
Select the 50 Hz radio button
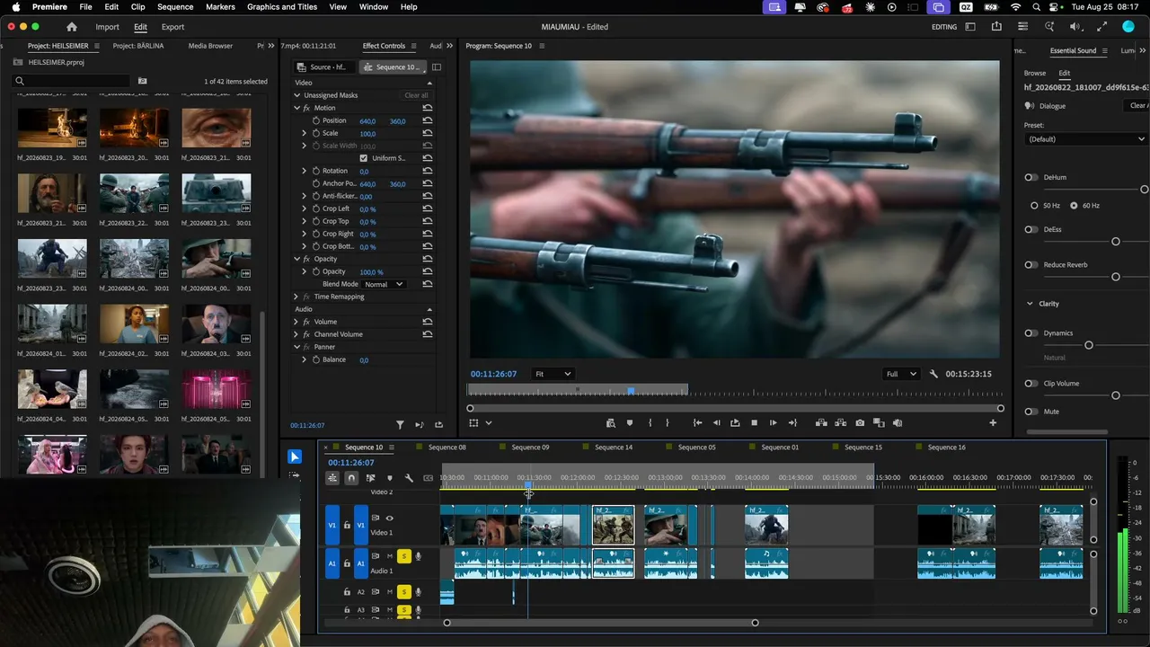(1034, 206)
